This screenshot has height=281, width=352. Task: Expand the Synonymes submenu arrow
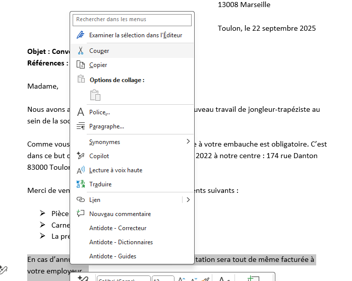[188, 142]
